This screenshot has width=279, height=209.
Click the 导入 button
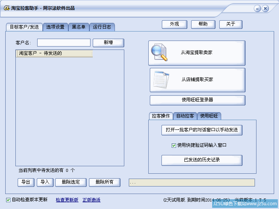45,182
